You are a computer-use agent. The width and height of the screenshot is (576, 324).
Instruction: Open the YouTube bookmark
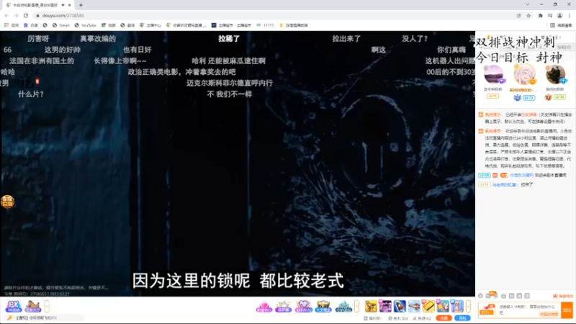tap(85, 25)
